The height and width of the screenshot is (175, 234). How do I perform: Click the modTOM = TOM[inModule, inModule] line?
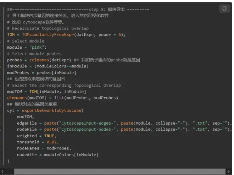click(x=46, y=92)
